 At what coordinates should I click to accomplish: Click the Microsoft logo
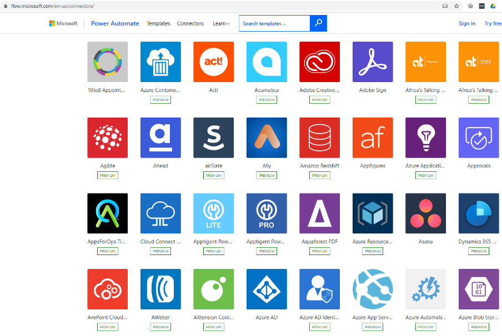[63, 23]
